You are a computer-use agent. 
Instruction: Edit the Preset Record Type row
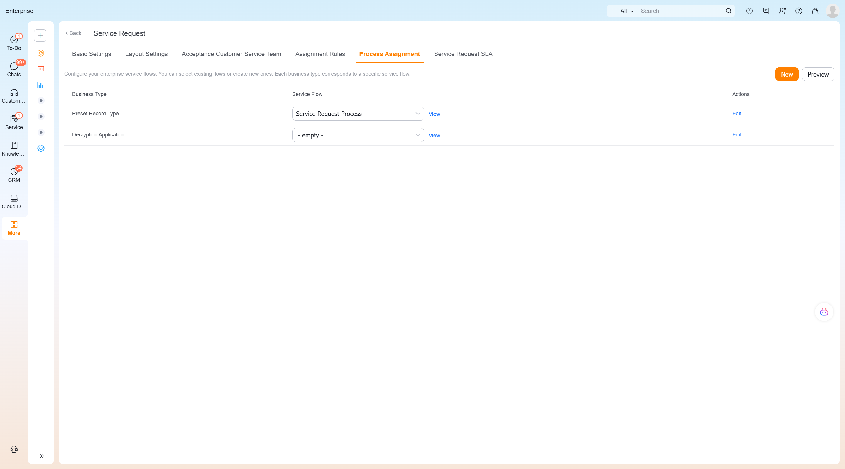(x=736, y=113)
